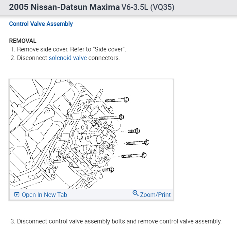Screen dimensions: 237x234
Task: Click the V6-3.5L (VQ35) engine label
Action: pos(148,7)
